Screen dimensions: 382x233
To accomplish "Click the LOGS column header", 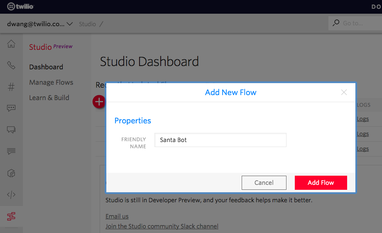I will click(x=363, y=105).
